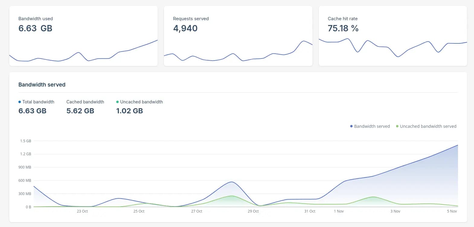Click the Cached bandwidth label
The width and height of the screenshot is (474, 227).
pos(85,102)
